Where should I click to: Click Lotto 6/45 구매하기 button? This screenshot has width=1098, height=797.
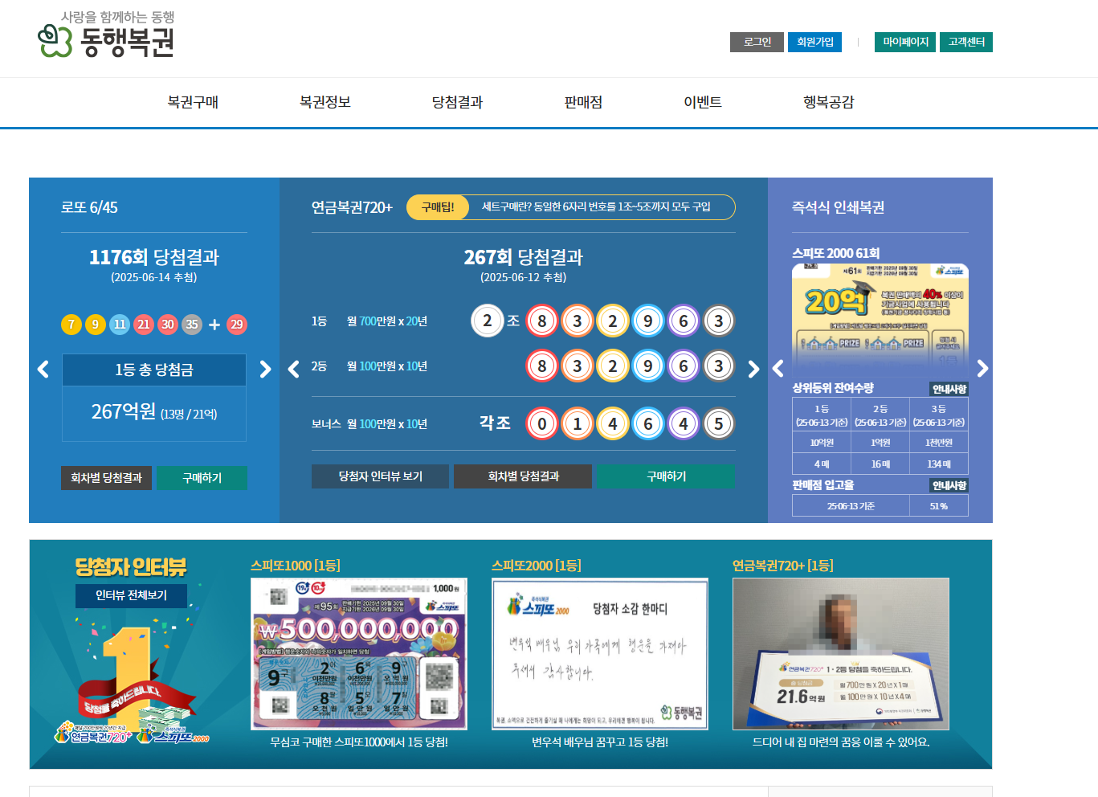click(x=202, y=478)
